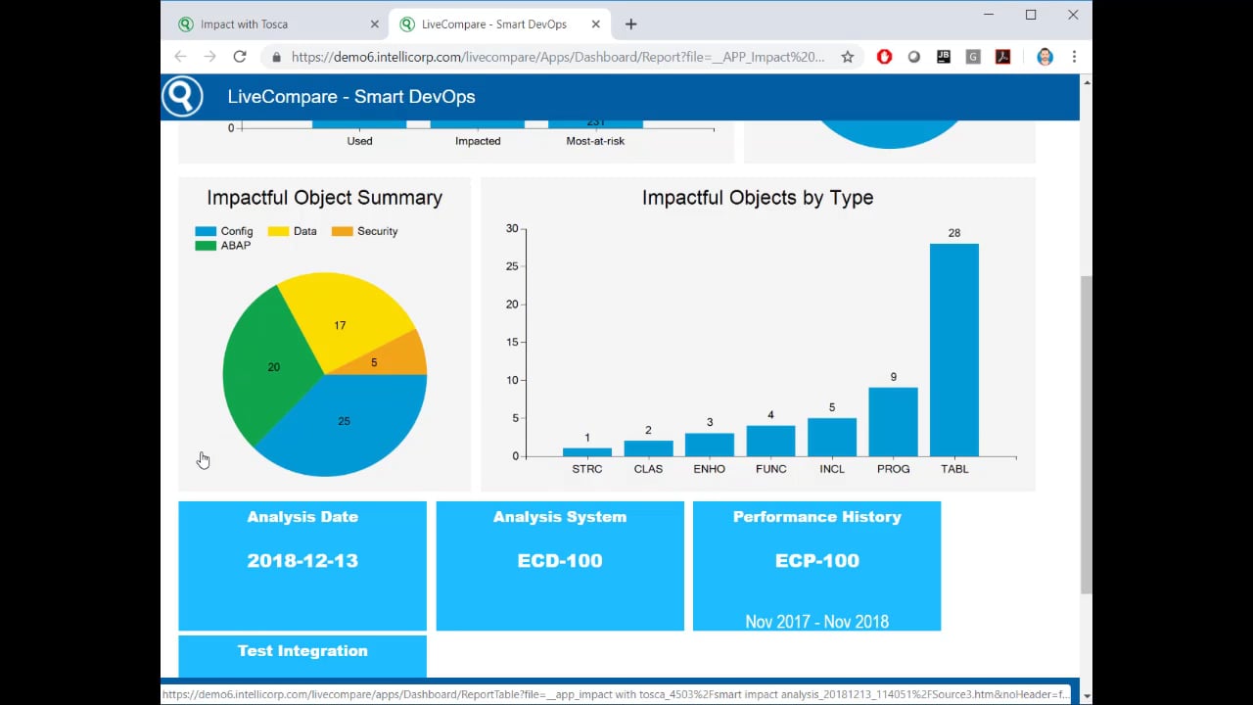Image resolution: width=1253 pixels, height=705 pixels.
Task: Open the Performance History tile
Action: point(816,566)
